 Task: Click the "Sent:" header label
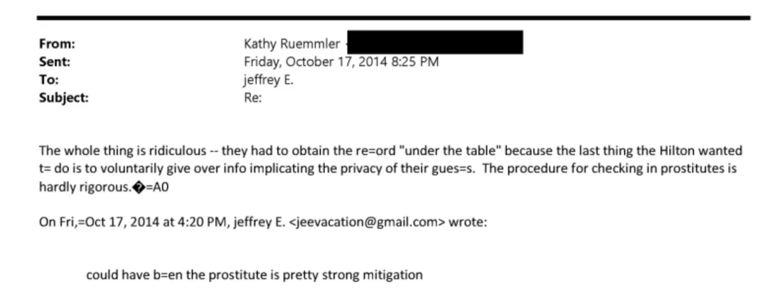click(54, 62)
